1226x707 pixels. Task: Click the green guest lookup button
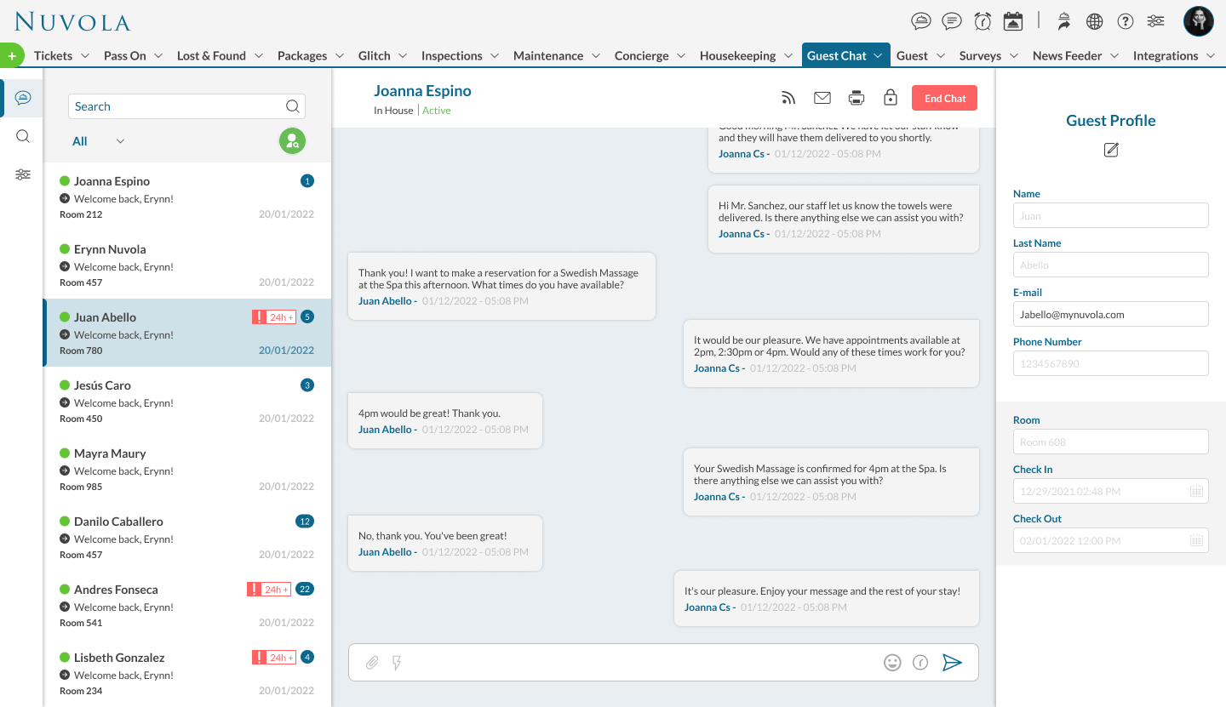click(x=292, y=140)
